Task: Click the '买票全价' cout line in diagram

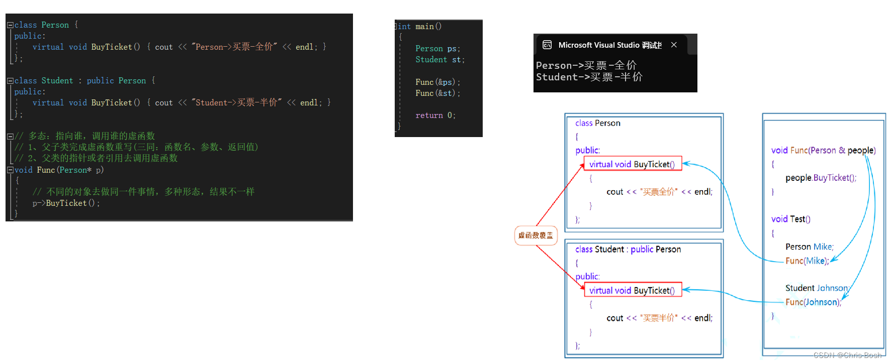Action: click(x=659, y=192)
